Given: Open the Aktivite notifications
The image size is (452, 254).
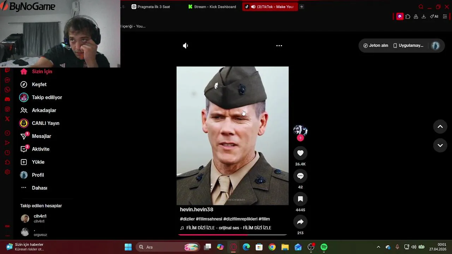Looking at the screenshot, I should (34, 149).
